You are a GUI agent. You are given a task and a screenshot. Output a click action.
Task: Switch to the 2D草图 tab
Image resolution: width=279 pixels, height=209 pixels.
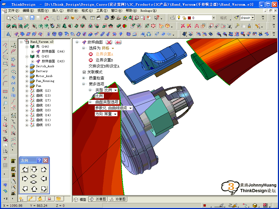(x=98, y=199)
